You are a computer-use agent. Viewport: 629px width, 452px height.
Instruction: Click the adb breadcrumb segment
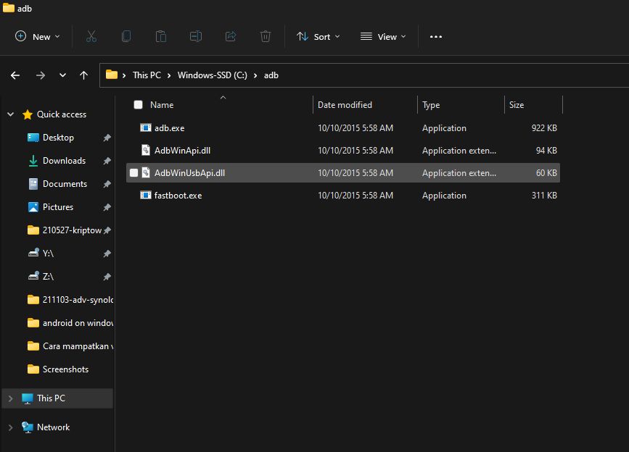pos(271,75)
